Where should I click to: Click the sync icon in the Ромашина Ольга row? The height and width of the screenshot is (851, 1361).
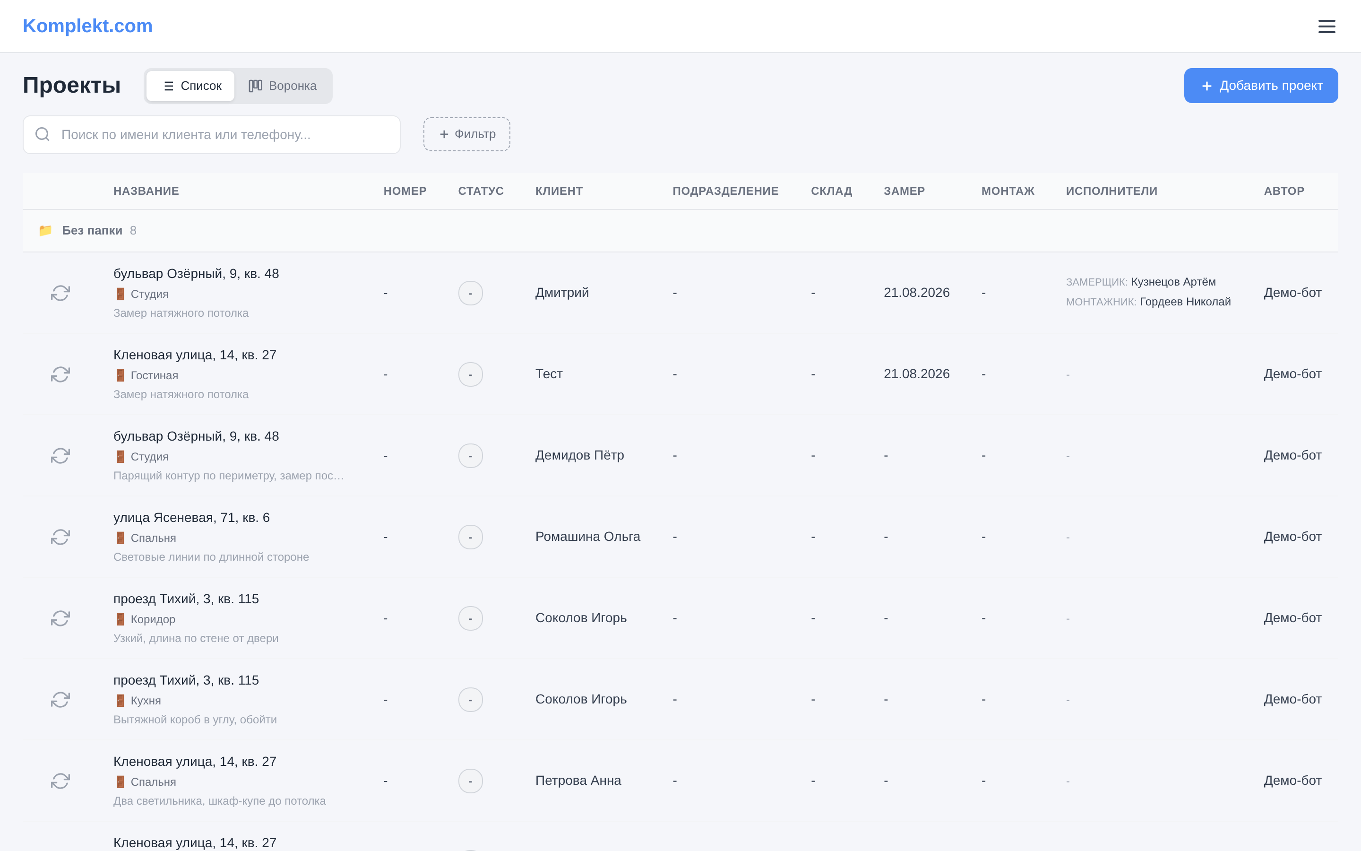60,537
